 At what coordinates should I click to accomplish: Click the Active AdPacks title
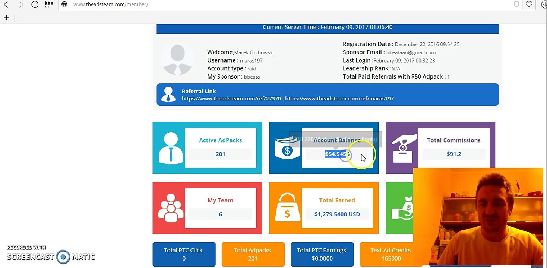[221, 140]
